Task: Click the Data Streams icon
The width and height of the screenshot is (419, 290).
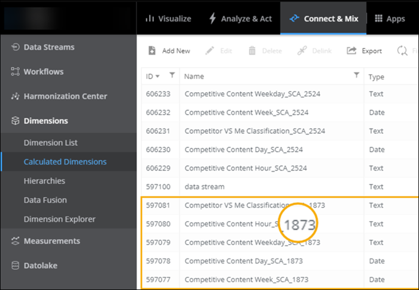Action: pyautogui.click(x=15, y=47)
